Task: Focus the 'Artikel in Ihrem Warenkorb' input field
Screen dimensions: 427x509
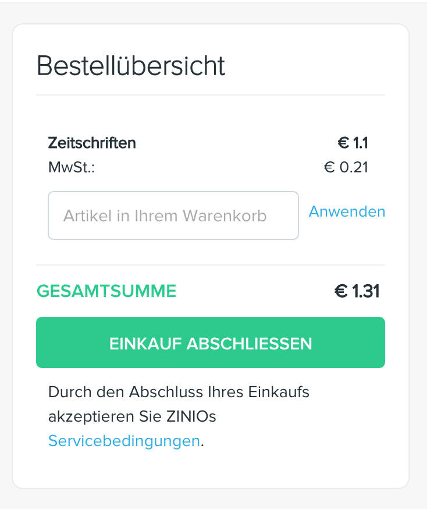Action: [173, 215]
